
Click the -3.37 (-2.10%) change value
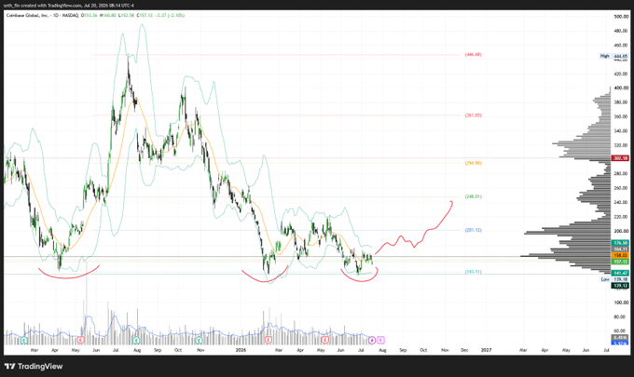pos(170,15)
